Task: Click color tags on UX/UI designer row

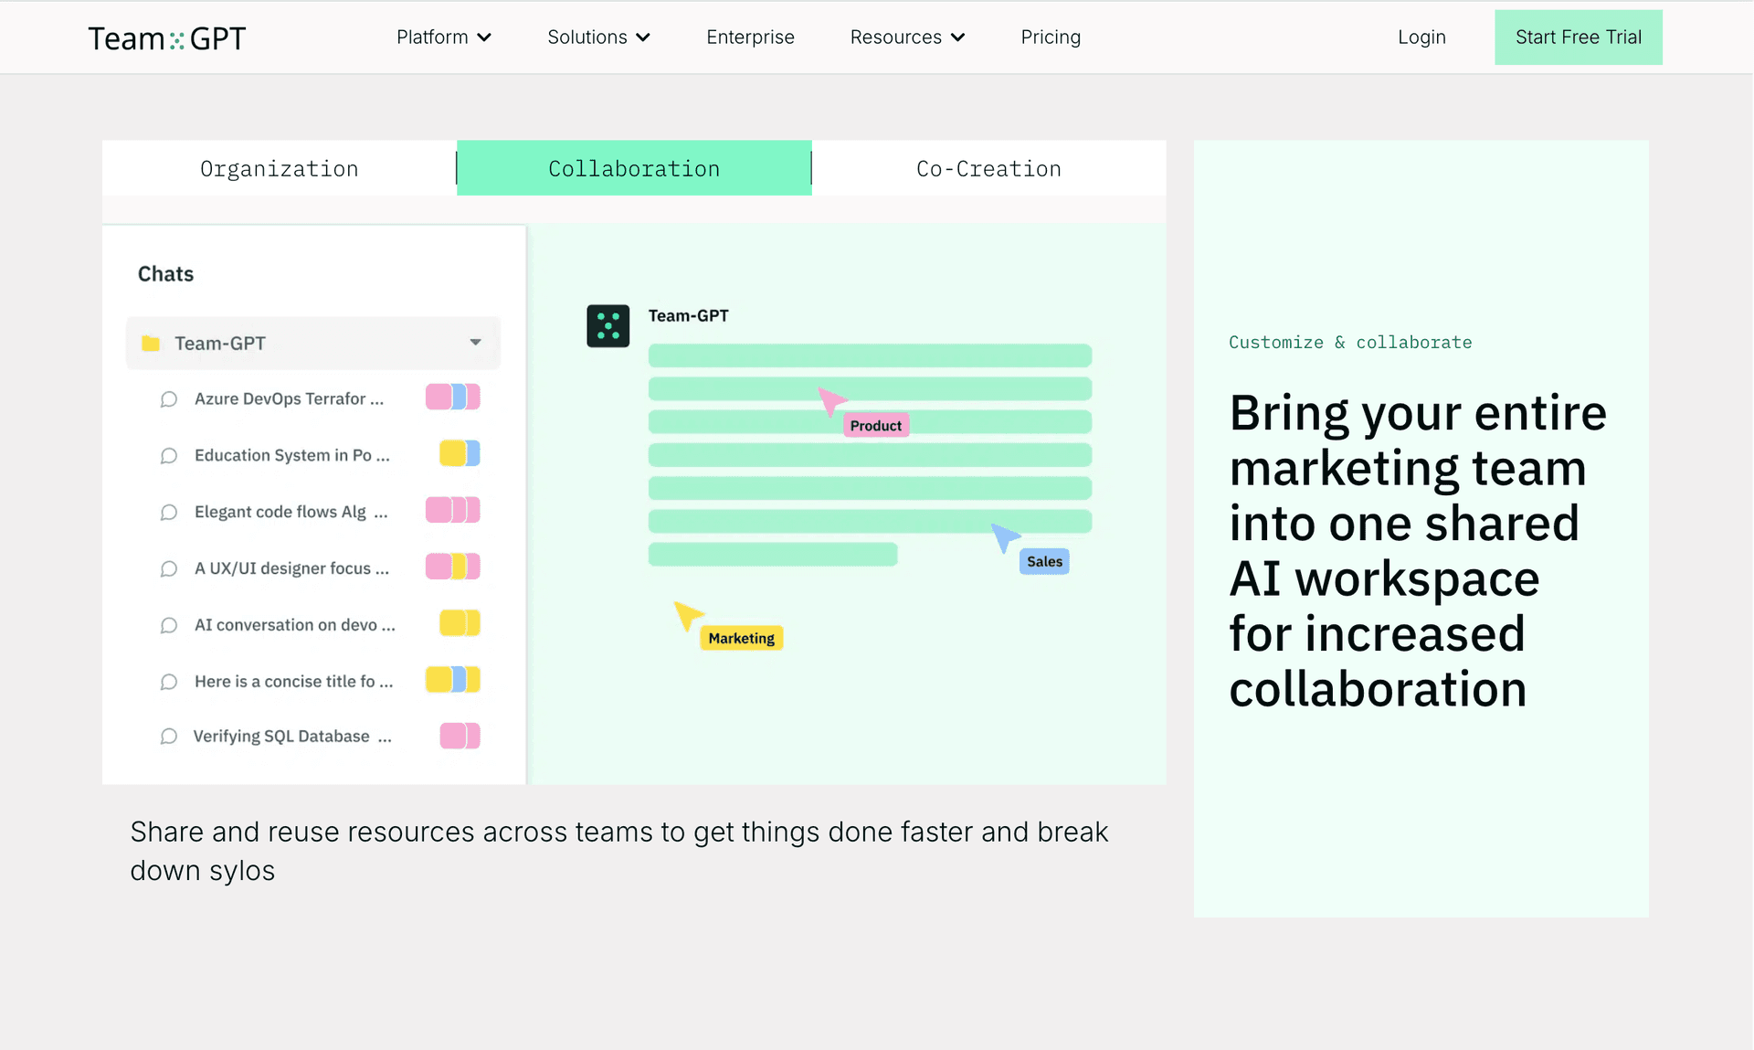Action: [453, 567]
